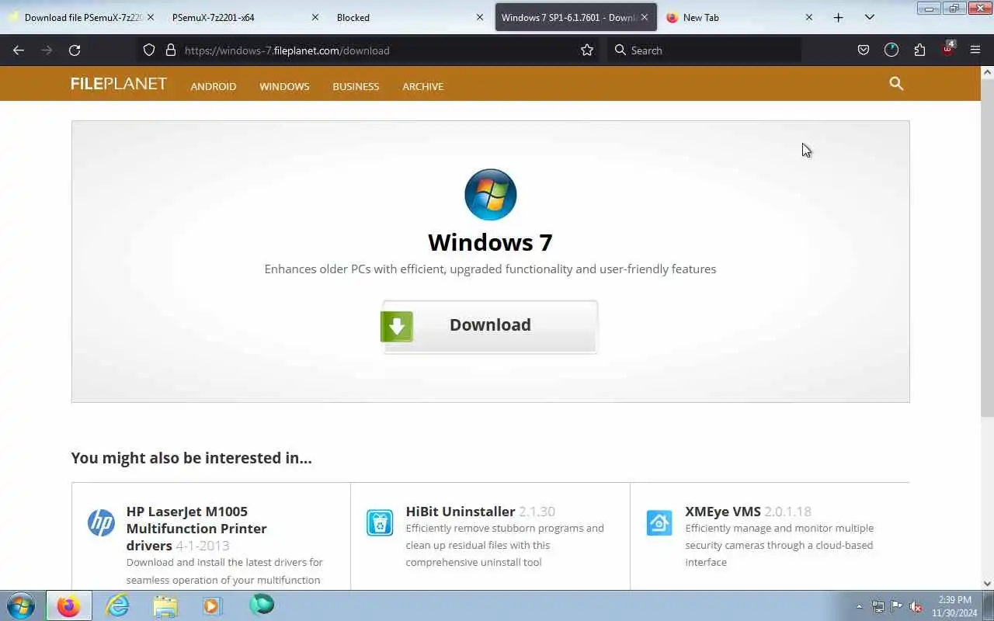Click You might also be interested heading
Screen dimensions: 994x621
(x=191, y=458)
